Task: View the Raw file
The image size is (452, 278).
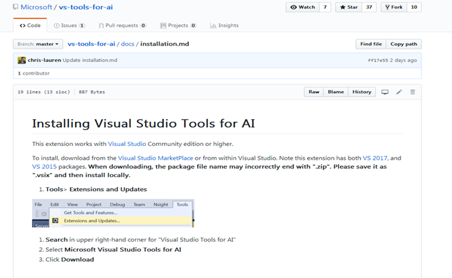Action: point(314,92)
